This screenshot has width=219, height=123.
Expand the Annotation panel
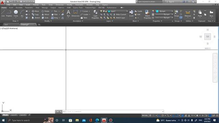78,21
